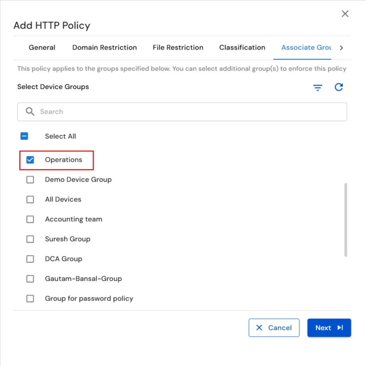The height and width of the screenshot is (366, 366).
Task: Click the X cancel icon inside Cancel button
Action: coord(259,328)
